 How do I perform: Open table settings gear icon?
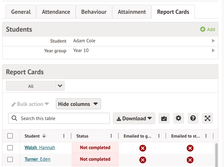(x=179, y=118)
